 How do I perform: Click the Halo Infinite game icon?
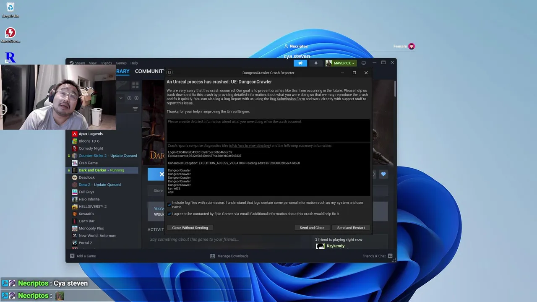(75, 199)
